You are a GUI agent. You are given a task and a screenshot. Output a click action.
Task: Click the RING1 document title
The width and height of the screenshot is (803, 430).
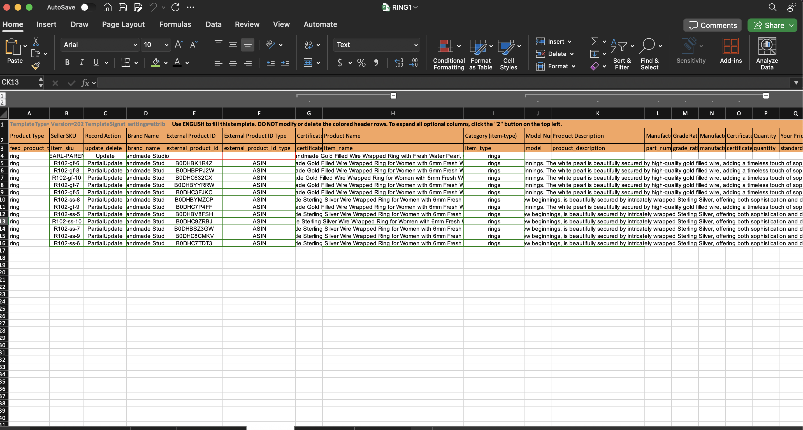[401, 7]
